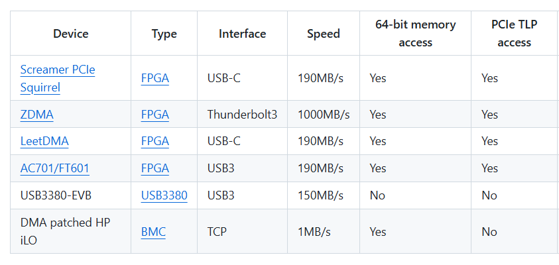Open the Screamer PCIe Squirrel link
The height and width of the screenshot is (265, 559).
[x=58, y=78]
